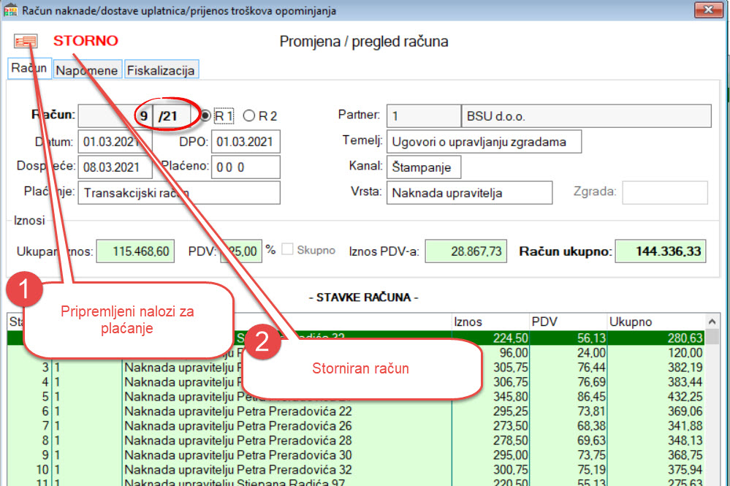Switch to the Napomene tab

(86, 70)
